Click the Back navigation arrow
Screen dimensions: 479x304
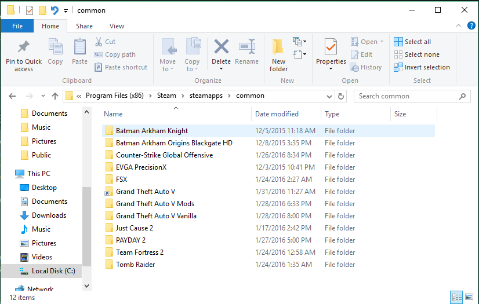(12, 96)
